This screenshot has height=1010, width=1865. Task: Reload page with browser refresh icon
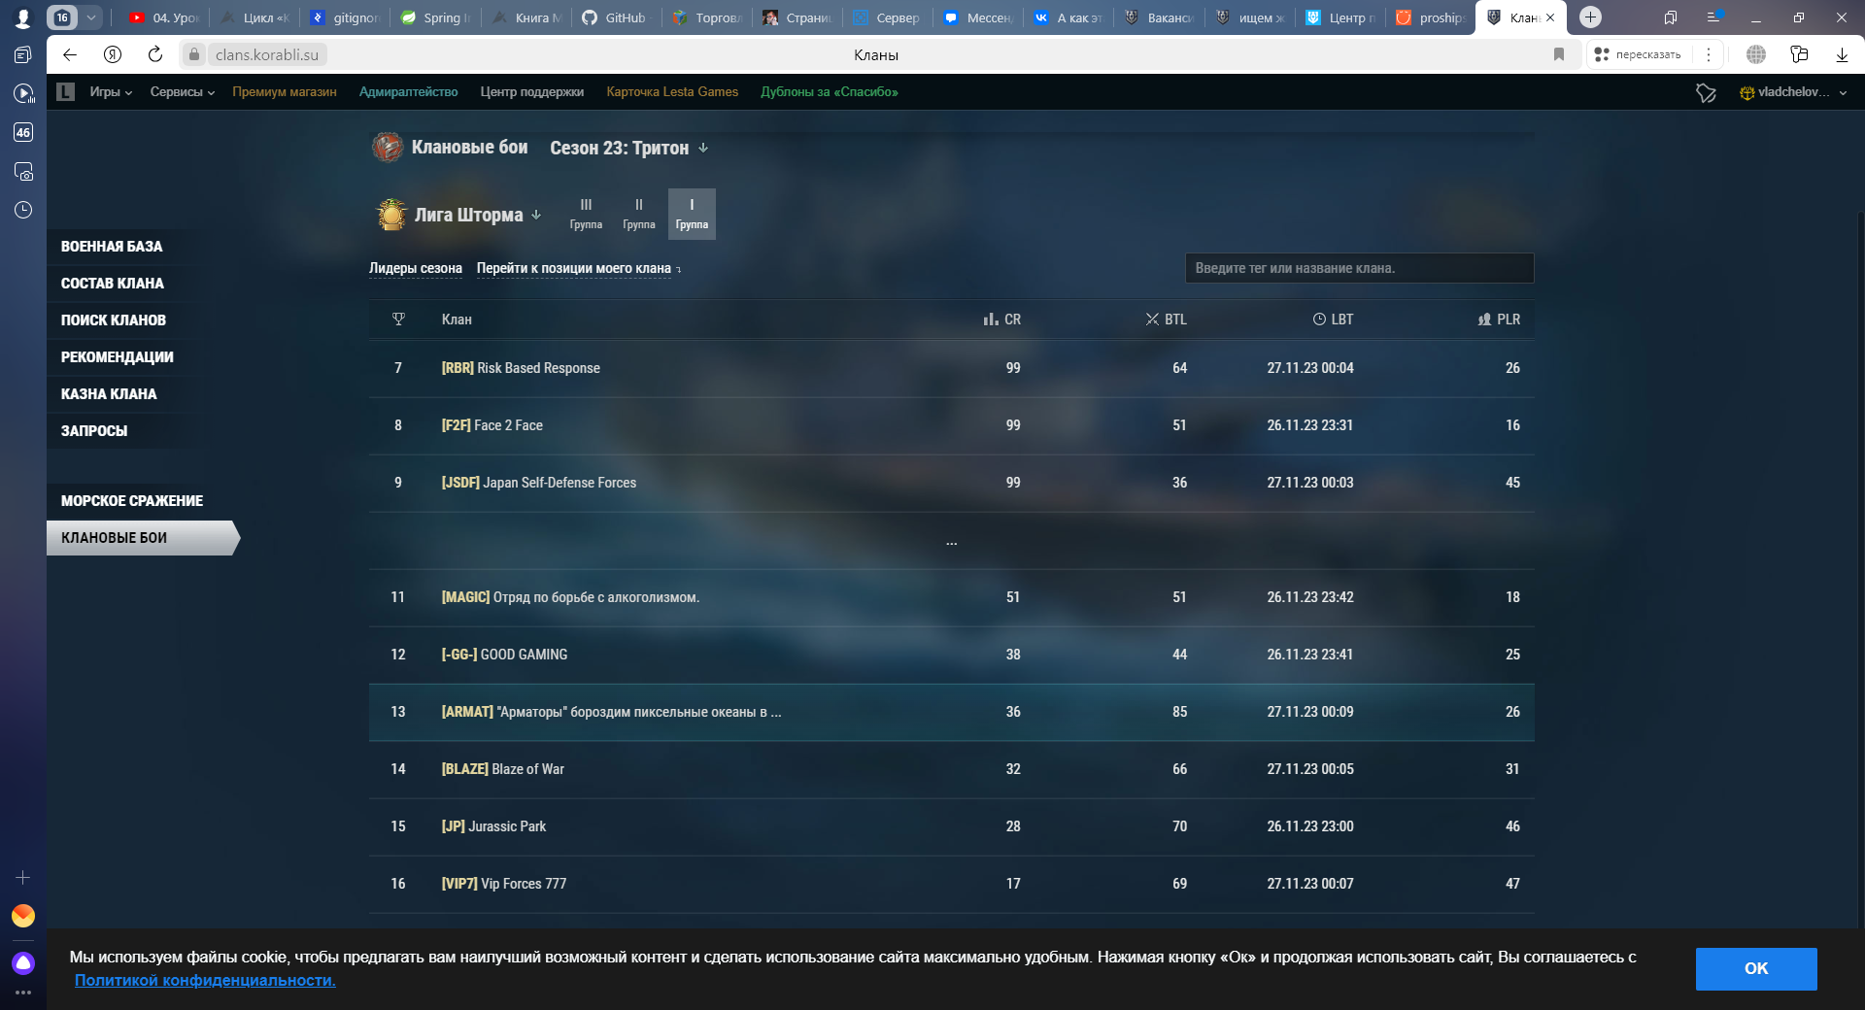[155, 54]
